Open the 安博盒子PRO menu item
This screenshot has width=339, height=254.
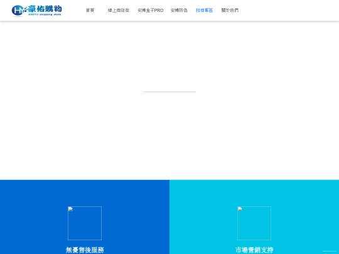tap(151, 11)
